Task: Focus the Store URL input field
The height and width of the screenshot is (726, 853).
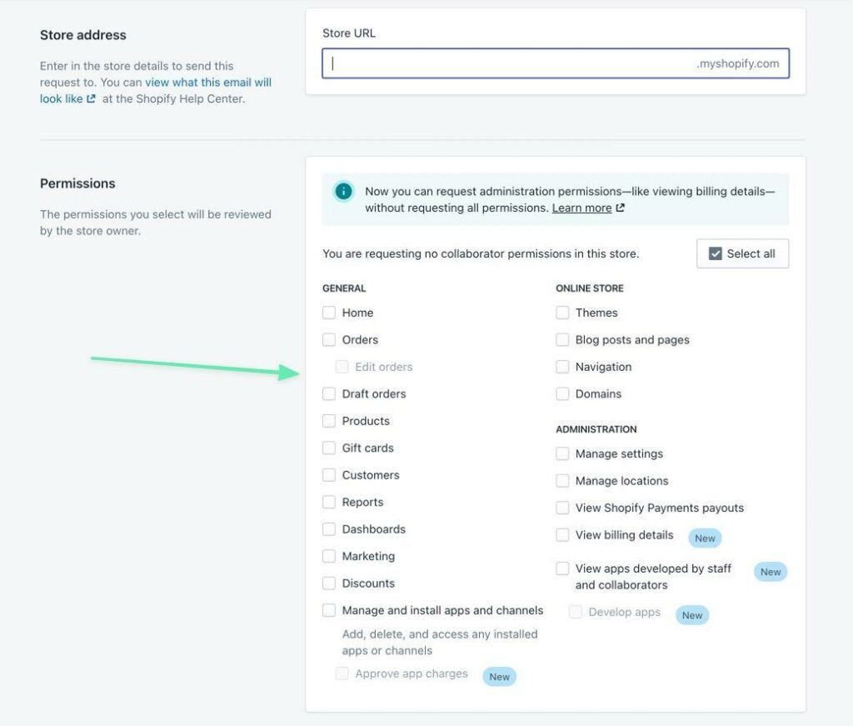Action: point(508,63)
